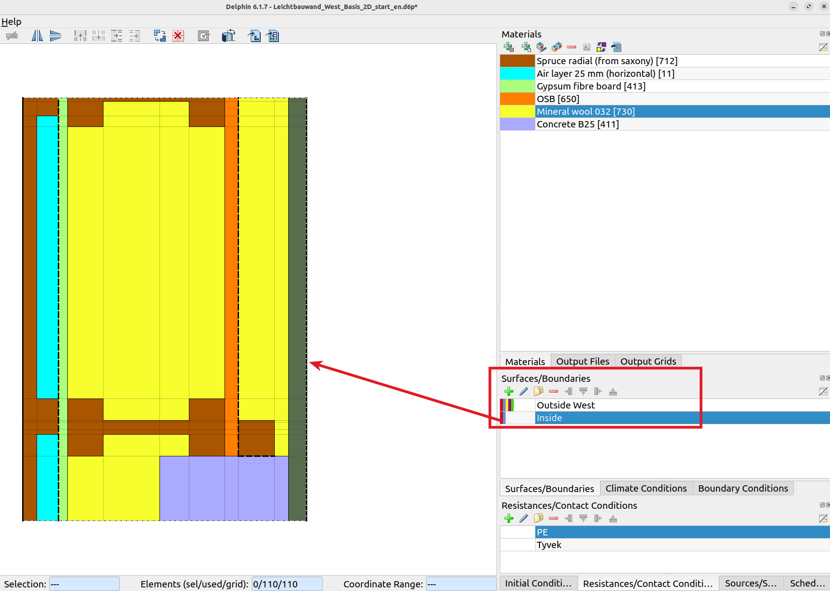The height and width of the screenshot is (591, 830).
Task: Click the rotational 3D cylinder icon
Action: pos(229,36)
